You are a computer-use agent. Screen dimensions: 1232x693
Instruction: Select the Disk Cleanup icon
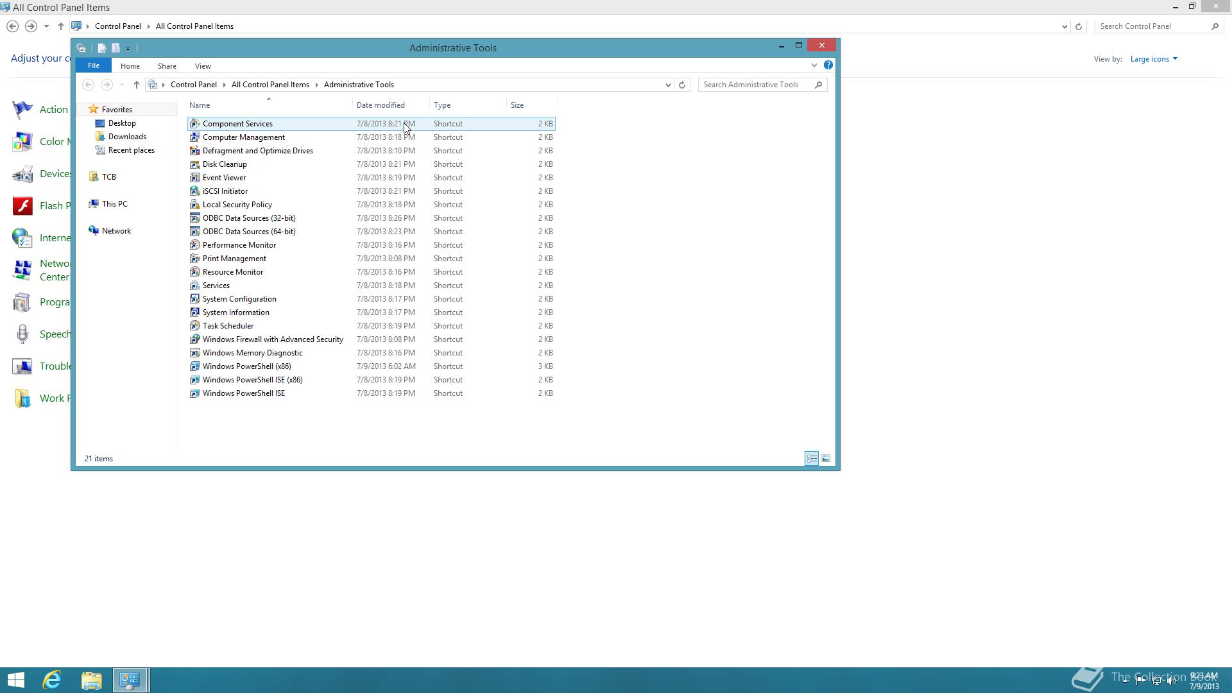coord(194,164)
